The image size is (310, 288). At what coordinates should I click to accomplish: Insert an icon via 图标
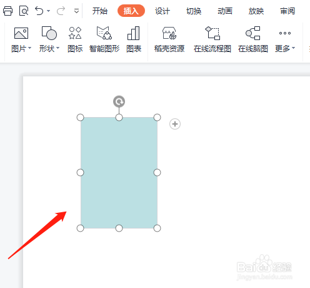pos(75,39)
